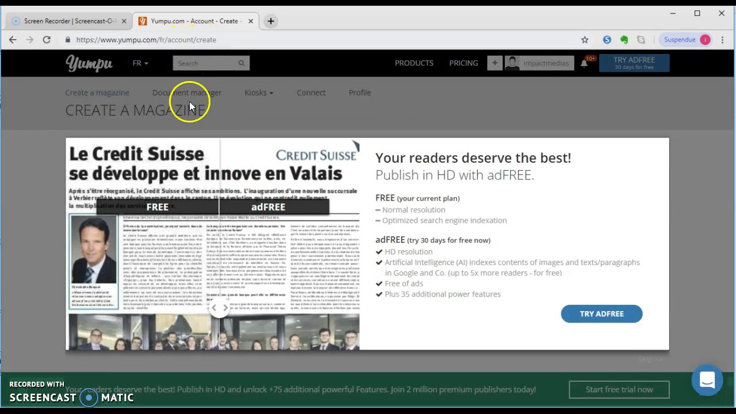The height and width of the screenshot is (414, 736).
Task: Click the search magnifier icon
Action: tap(241, 63)
